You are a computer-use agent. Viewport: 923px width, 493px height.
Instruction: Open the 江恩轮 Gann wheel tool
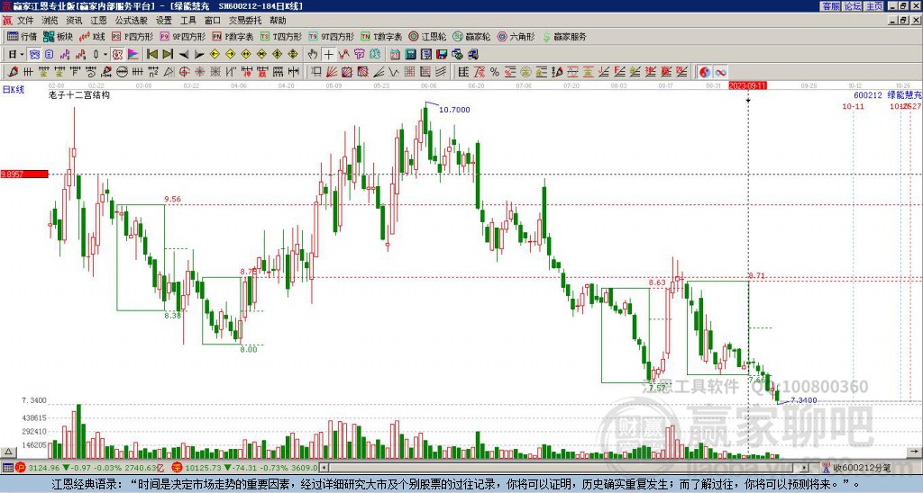(x=427, y=36)
